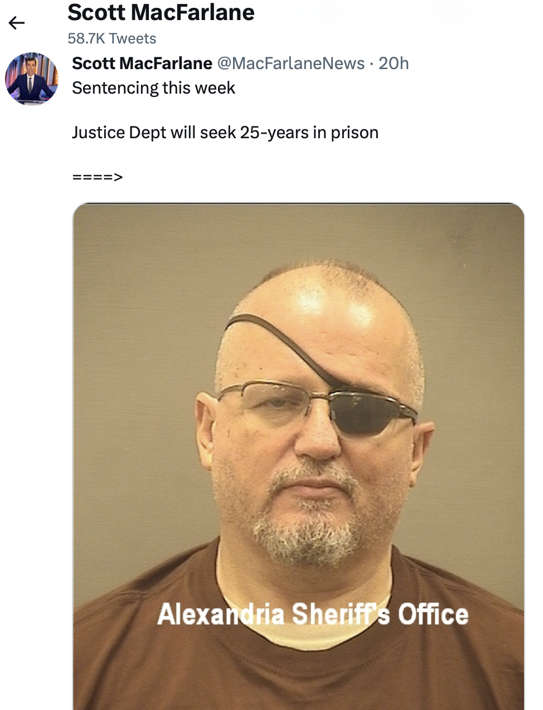Click the Sentencing this week tweet text
This screenshot has width=543, height=710.
[x=154, y=88]
